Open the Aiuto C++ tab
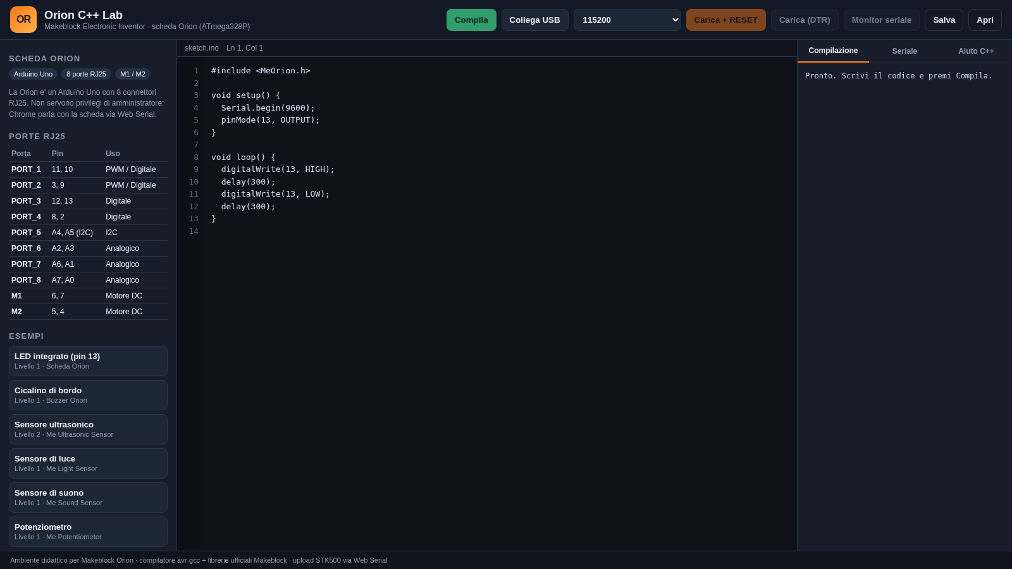 point(976,51)
